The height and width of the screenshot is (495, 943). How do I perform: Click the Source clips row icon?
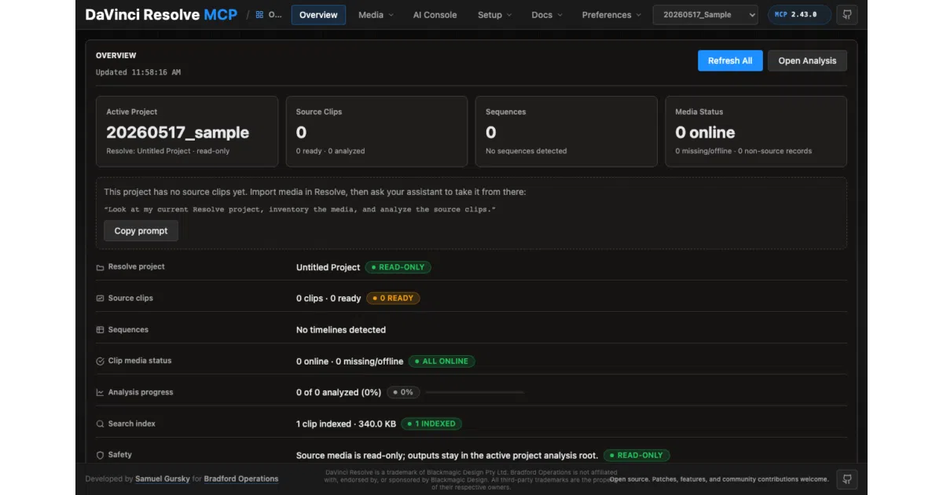100,299
